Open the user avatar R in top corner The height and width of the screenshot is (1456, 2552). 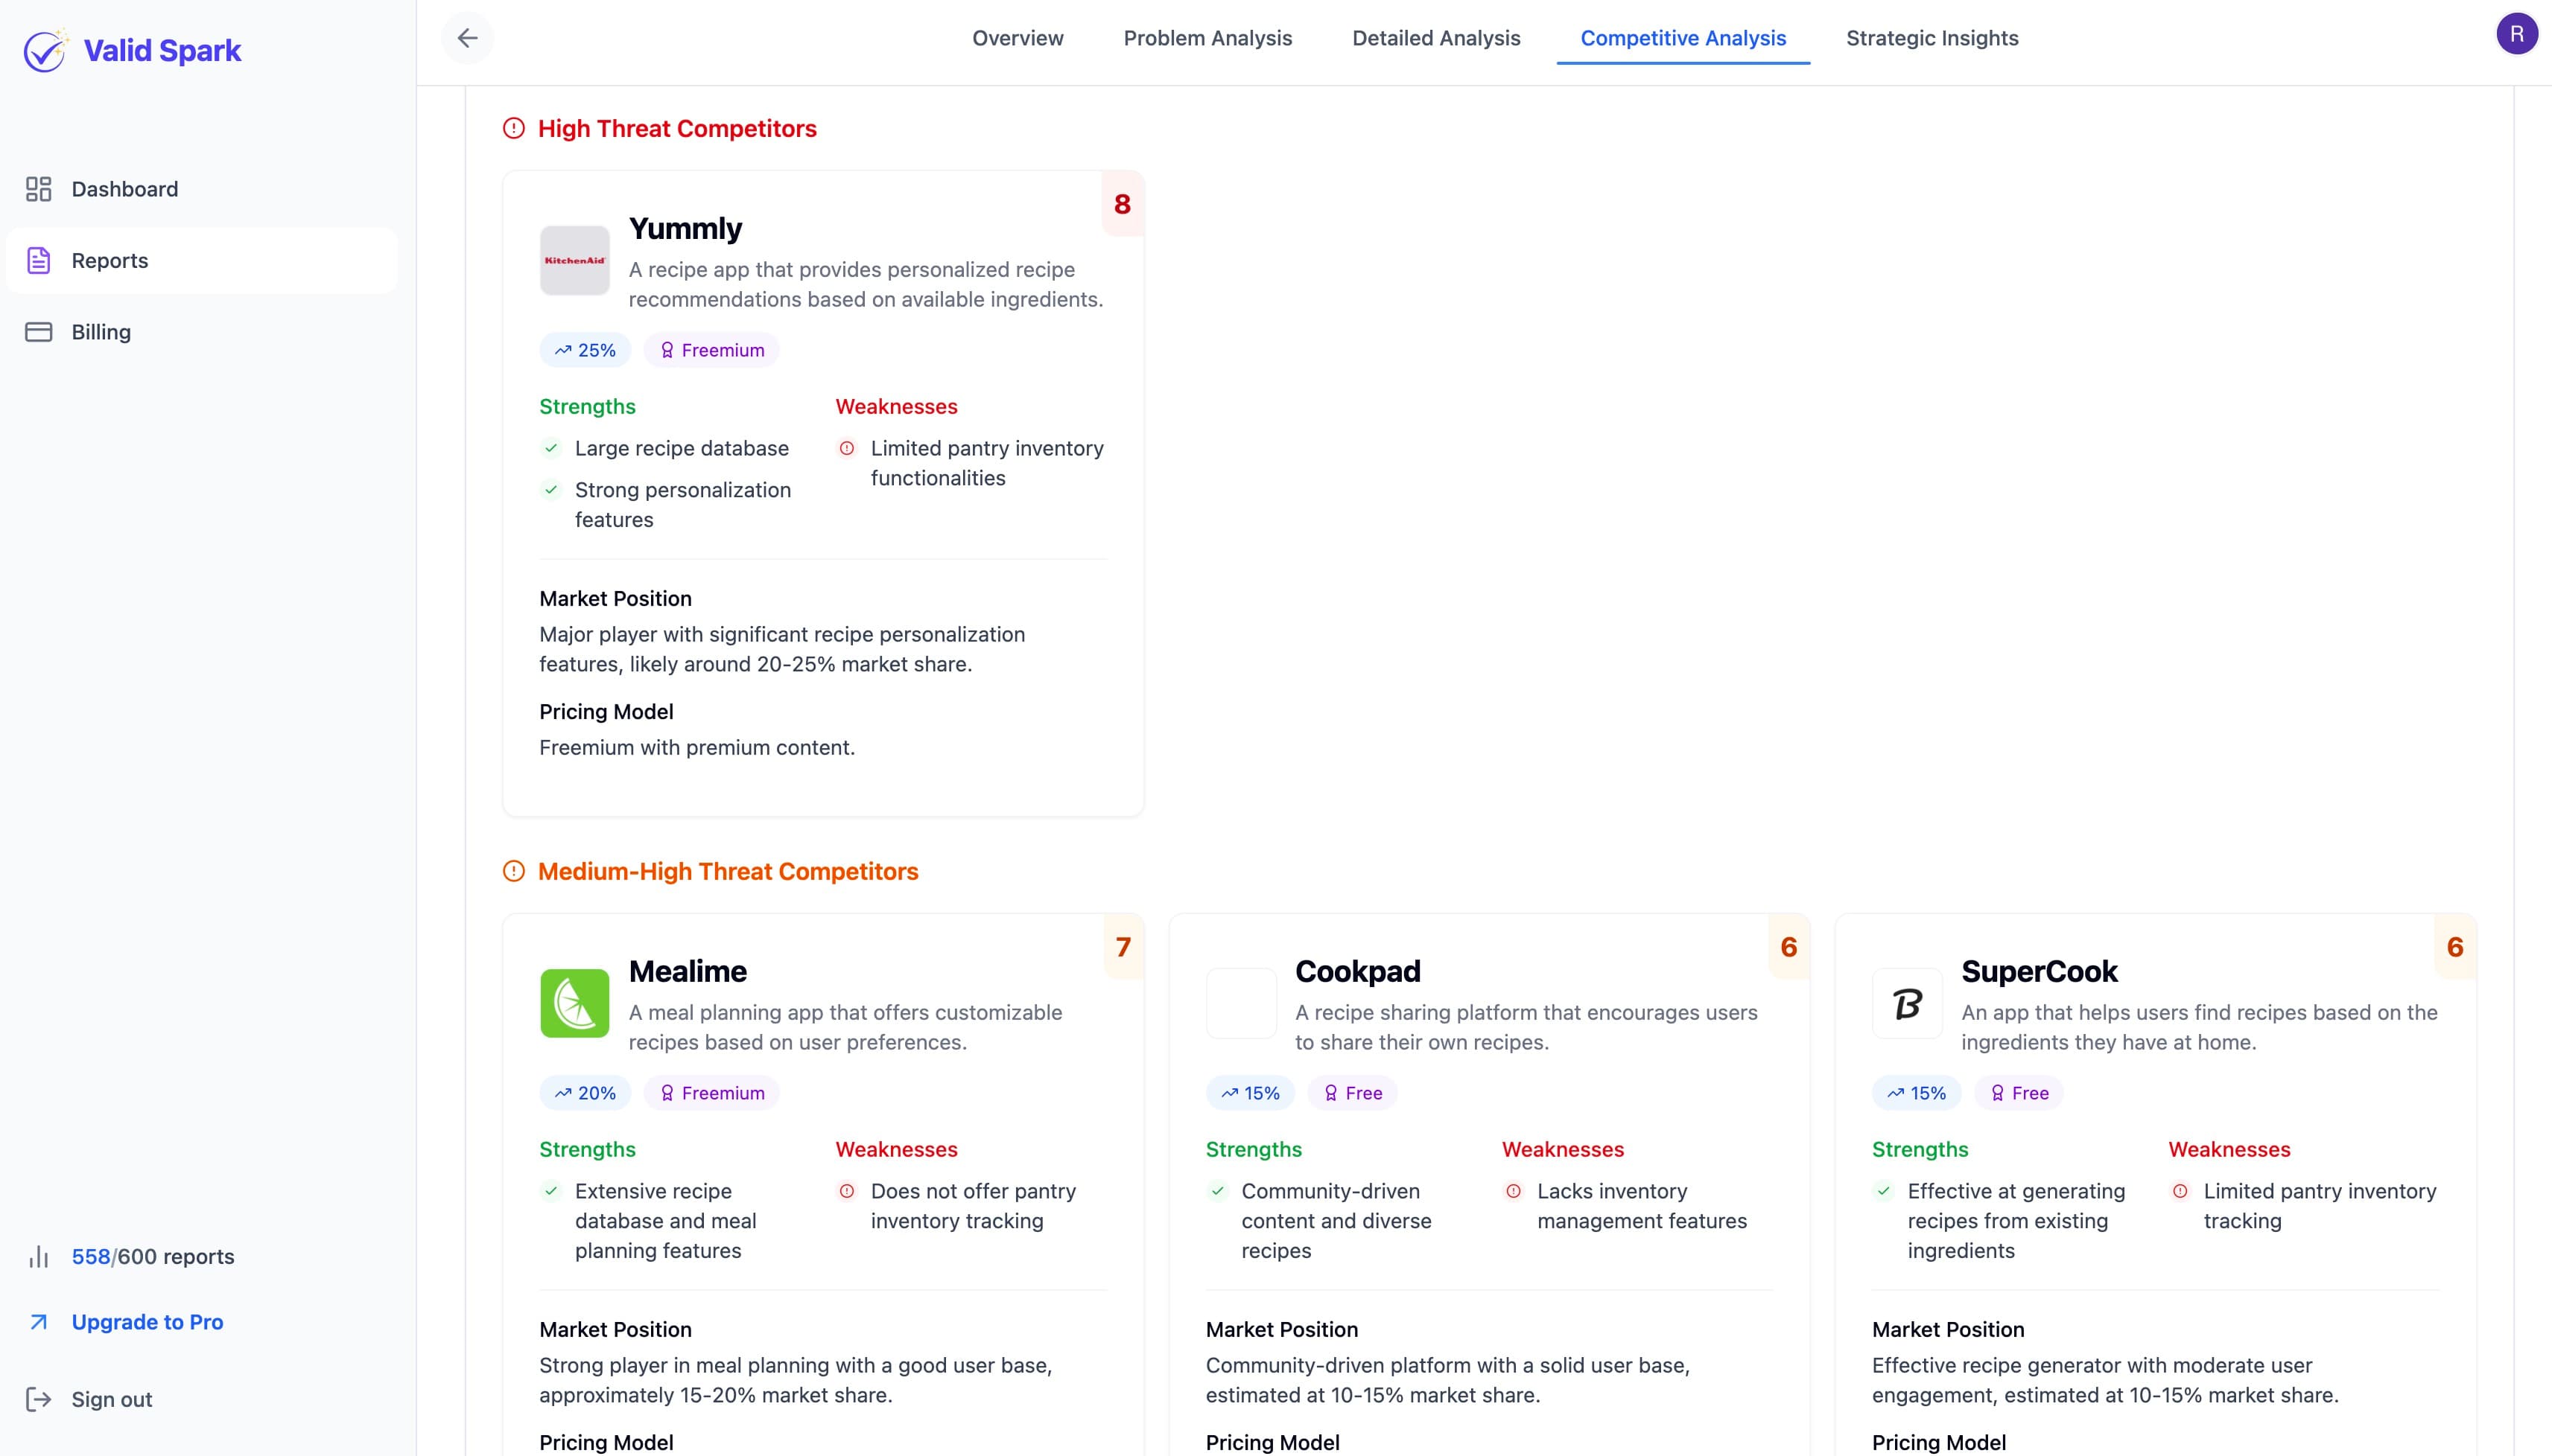(x=2517, y=33)
